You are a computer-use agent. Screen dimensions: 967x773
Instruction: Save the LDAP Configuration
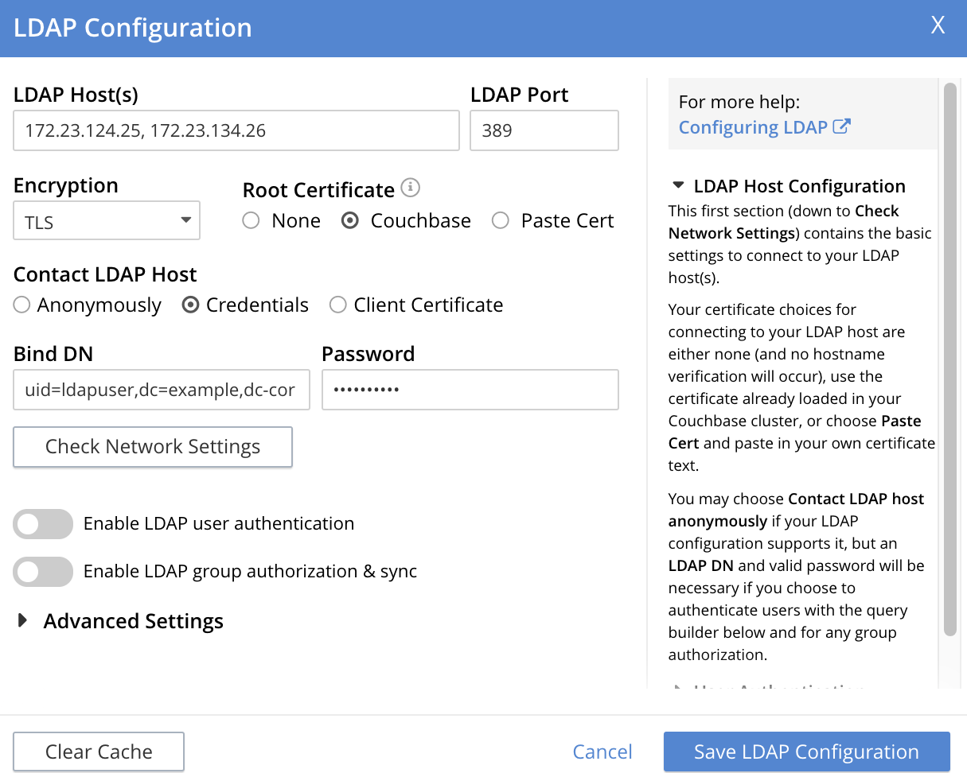[x=806, y=752]
